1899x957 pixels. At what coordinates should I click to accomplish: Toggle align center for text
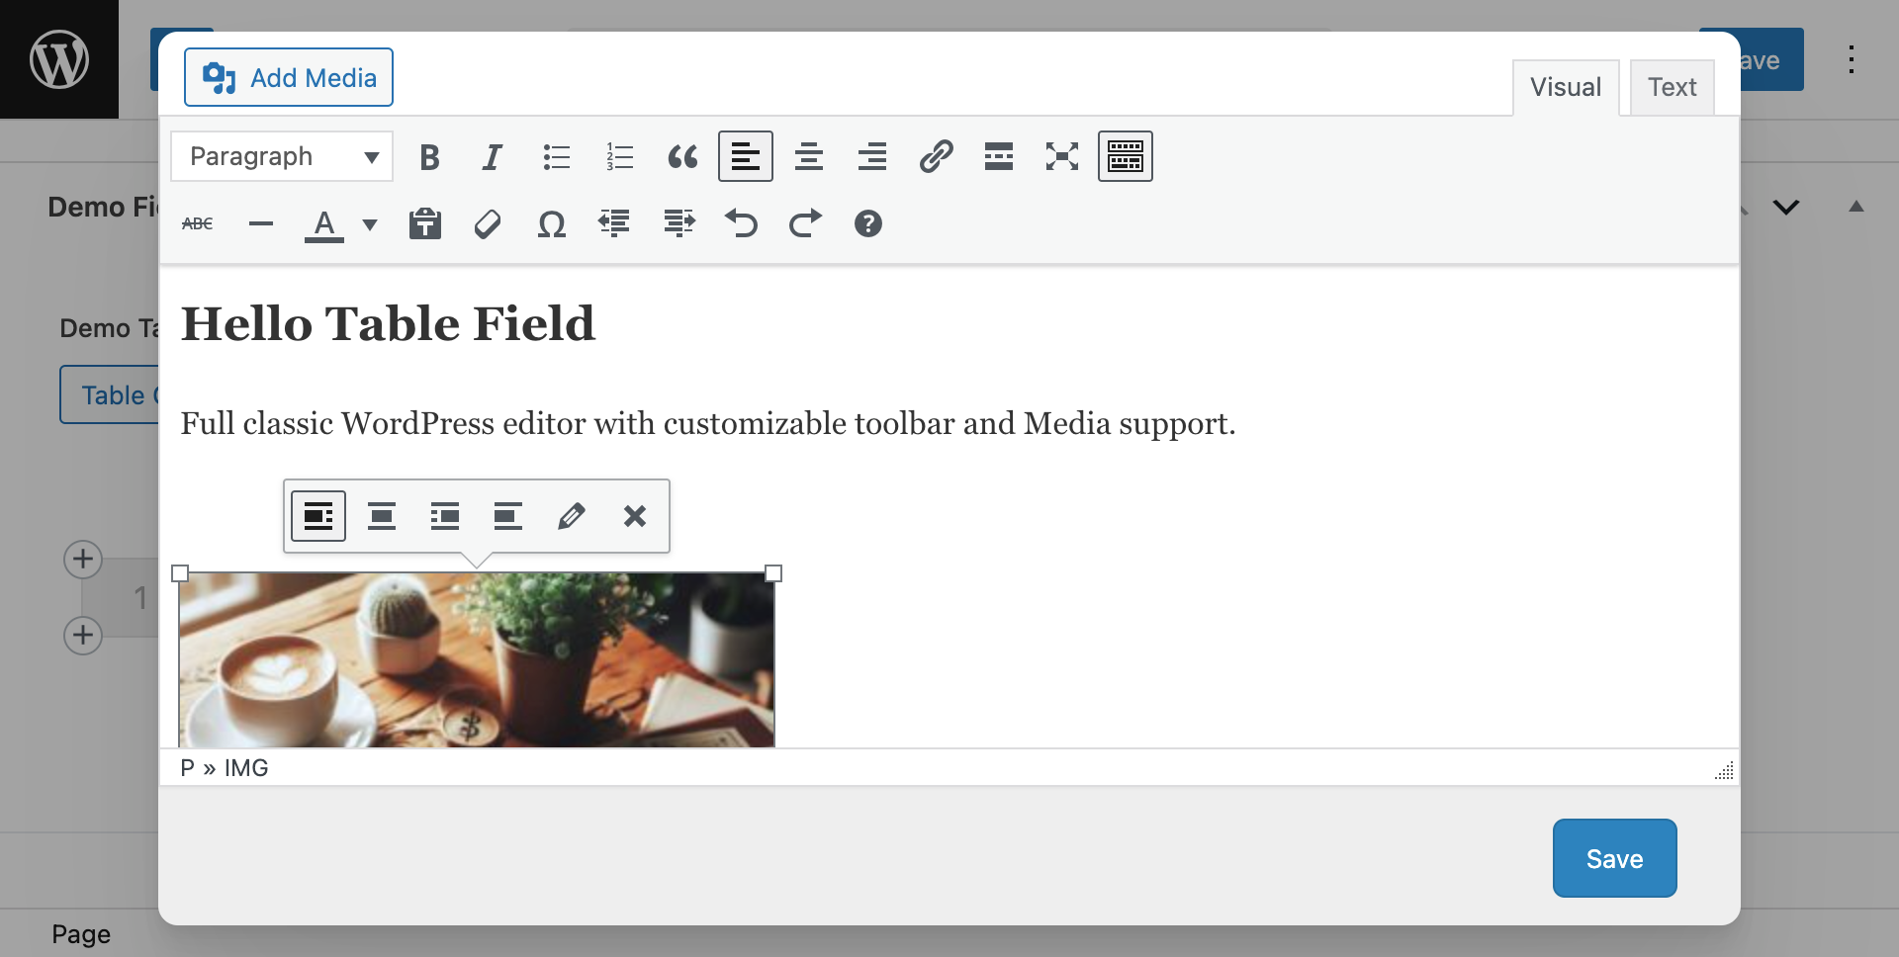[809, 157]
